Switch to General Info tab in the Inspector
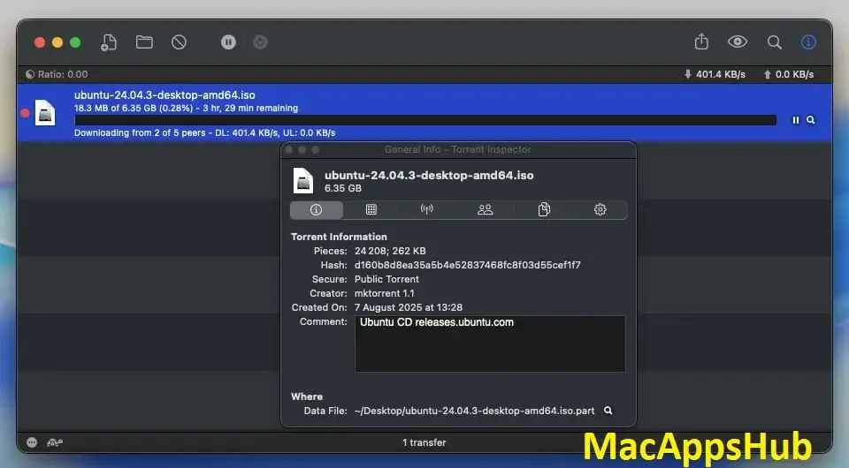 (x=317, y=209)
